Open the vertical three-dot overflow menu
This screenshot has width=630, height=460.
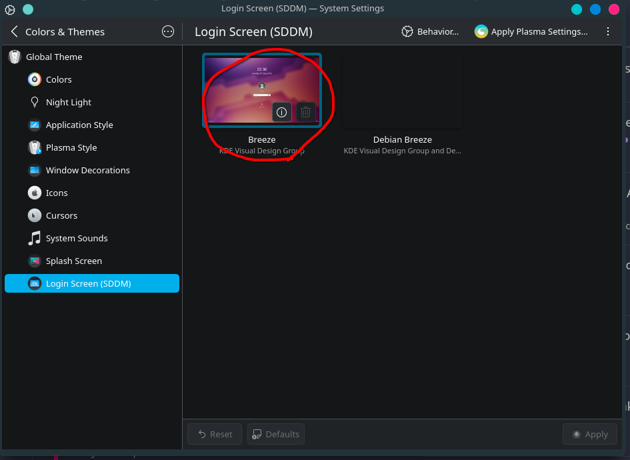coord(608,31)
